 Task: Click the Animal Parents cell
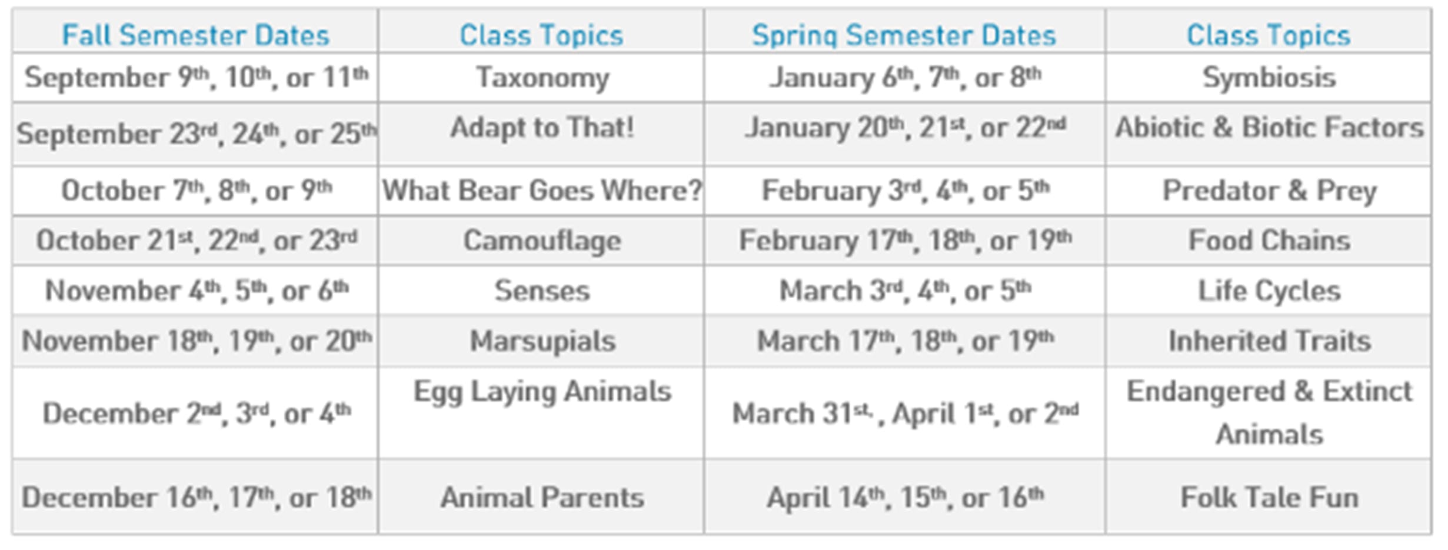click(x=542, y=498)
